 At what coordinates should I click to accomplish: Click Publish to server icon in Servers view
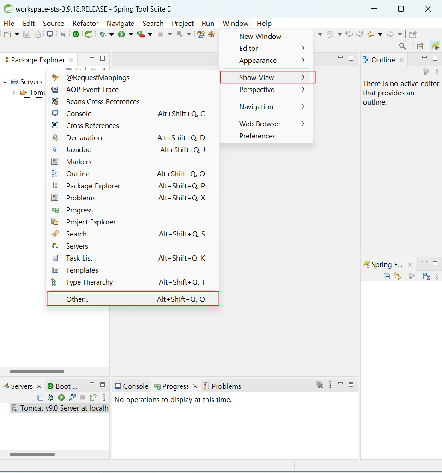click(93, 398)
